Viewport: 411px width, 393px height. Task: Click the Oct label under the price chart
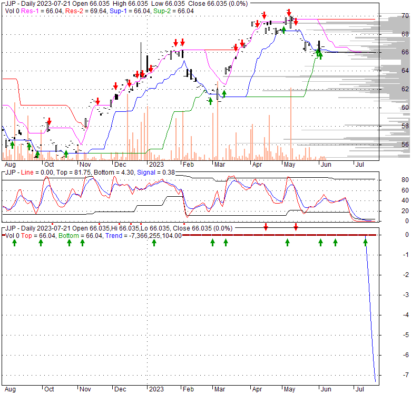pos(49,165)
